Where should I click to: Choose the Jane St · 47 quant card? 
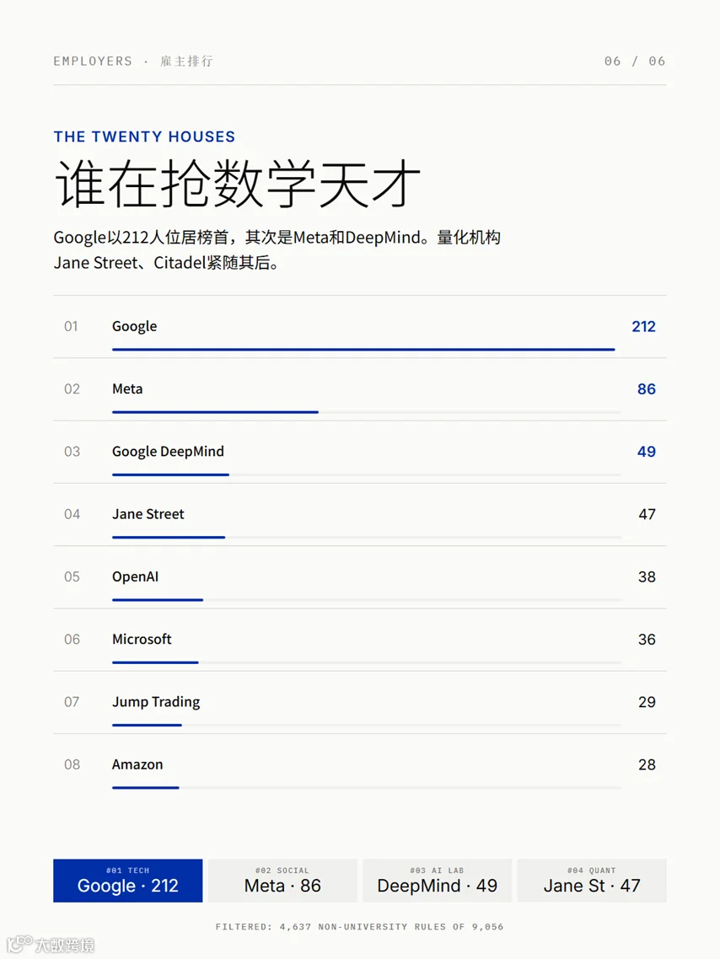pos(592,880)
